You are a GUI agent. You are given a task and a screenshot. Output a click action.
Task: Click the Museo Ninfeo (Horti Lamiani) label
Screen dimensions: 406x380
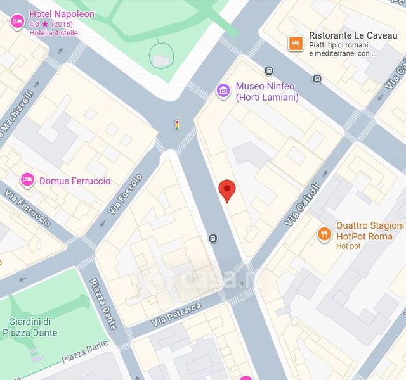(x=267, y=91)
